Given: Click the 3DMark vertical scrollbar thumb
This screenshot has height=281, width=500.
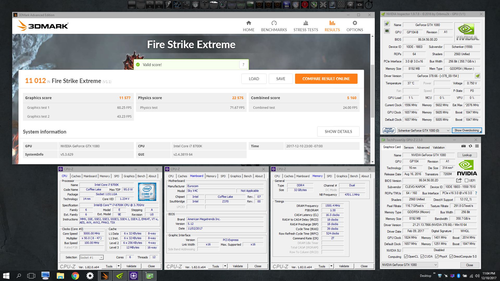Looking at the screenshot, I should coord(372,91).
